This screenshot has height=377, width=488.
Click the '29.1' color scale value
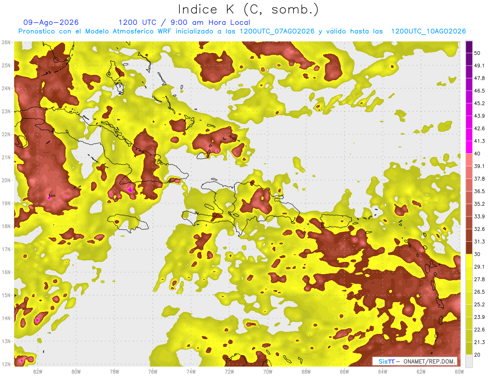479,266
